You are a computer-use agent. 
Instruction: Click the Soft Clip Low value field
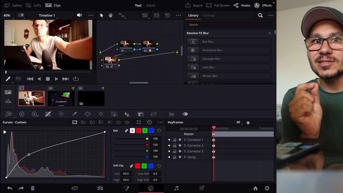point(126,174)
